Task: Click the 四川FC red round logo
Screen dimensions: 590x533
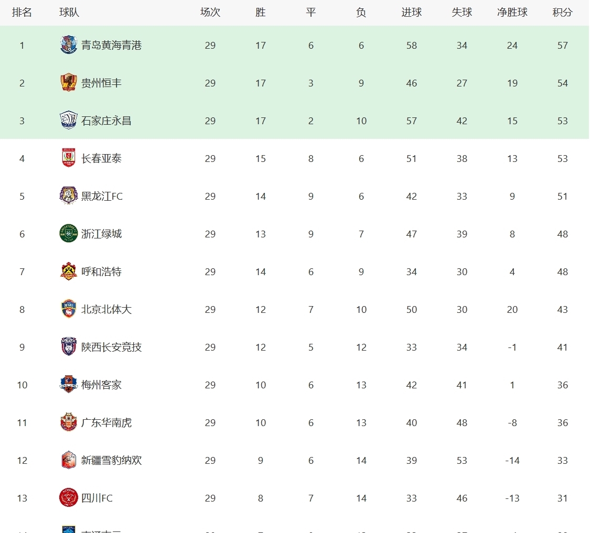Action: coord(69,498)
